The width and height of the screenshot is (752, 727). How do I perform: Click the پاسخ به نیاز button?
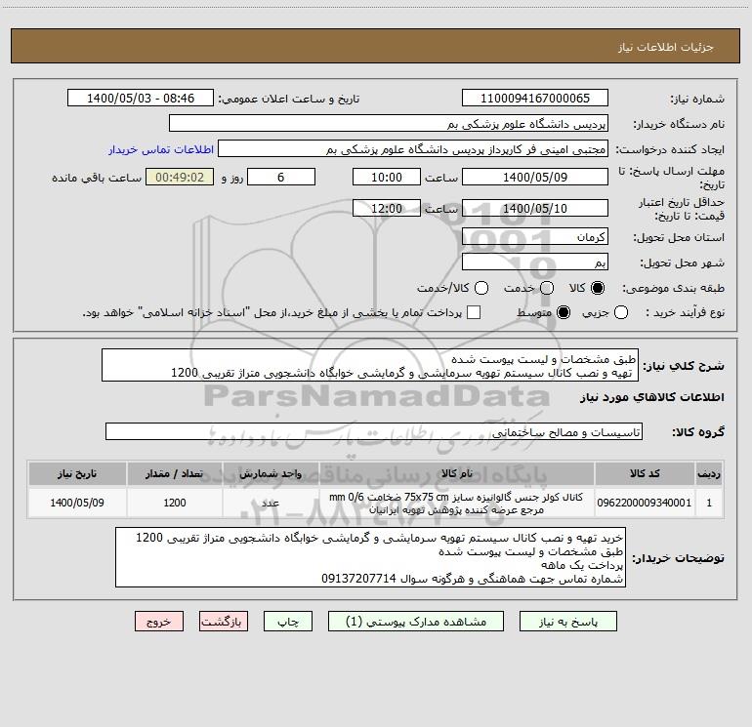(x=568, y=622)
